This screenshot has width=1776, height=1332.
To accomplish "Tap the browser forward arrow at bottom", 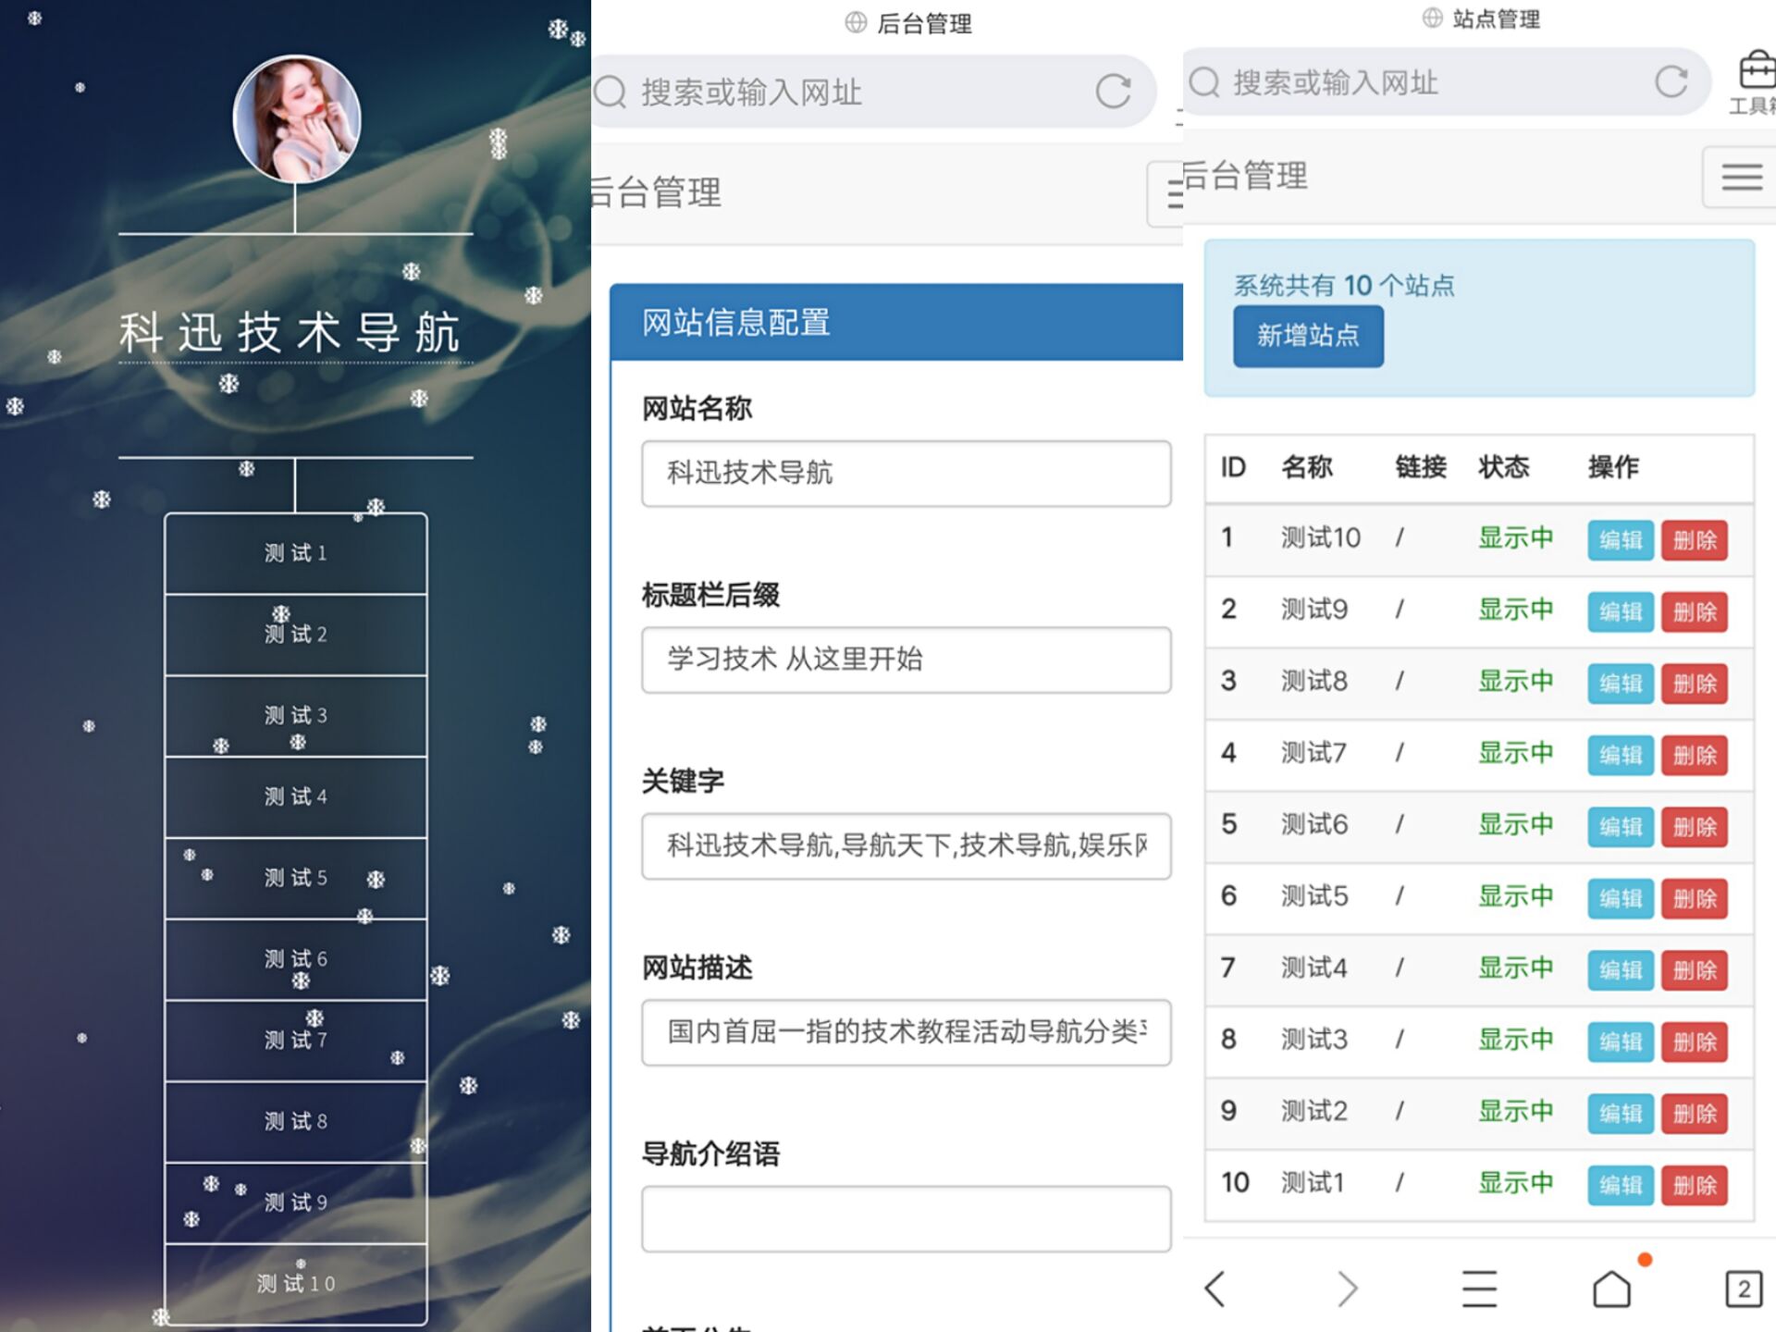I will click(1346, 1288).
